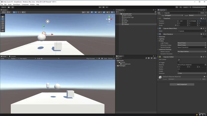Select the Transform tool in Scene
207x116 pixels.
coord(3,28)
